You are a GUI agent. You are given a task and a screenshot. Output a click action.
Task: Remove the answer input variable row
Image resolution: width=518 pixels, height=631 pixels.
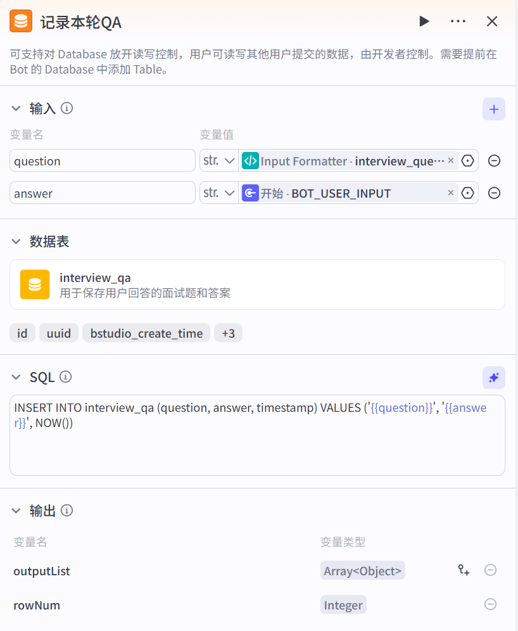coord(494,193)
